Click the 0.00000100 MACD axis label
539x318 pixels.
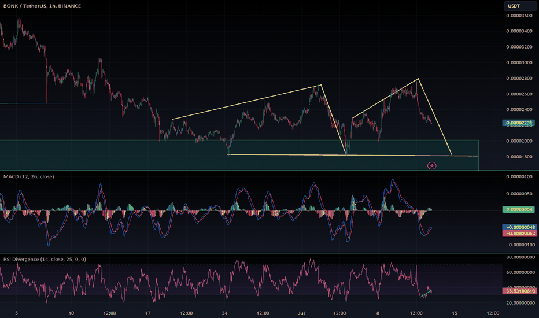pyautogui.click(x=520, y=177)
